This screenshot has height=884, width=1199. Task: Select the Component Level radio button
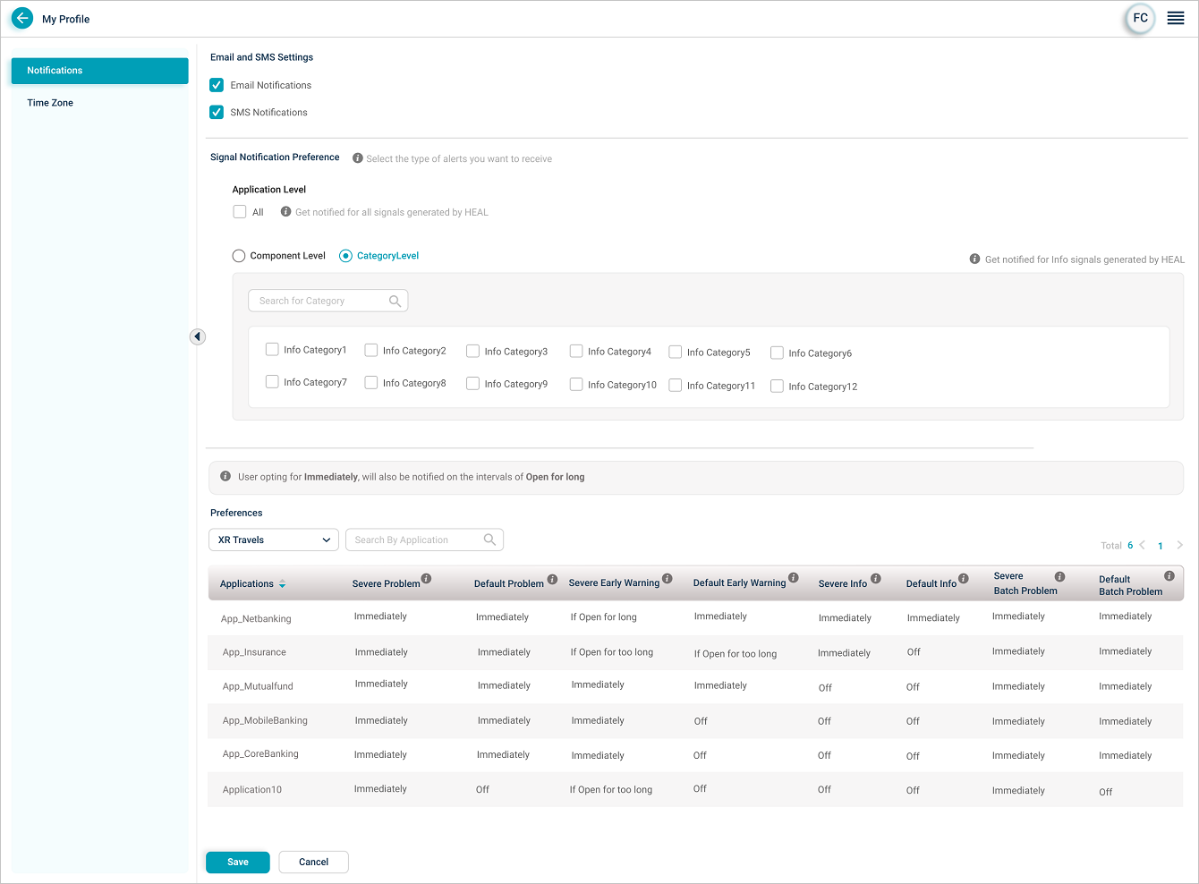point(239,256)
